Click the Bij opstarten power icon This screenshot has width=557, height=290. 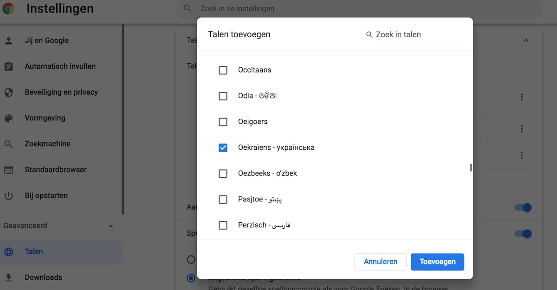pyautogui.click(x=8, y=196)
